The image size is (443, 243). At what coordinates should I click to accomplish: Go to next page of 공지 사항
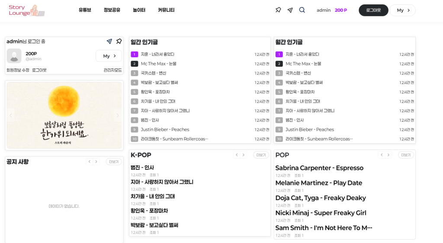point(96,162)
